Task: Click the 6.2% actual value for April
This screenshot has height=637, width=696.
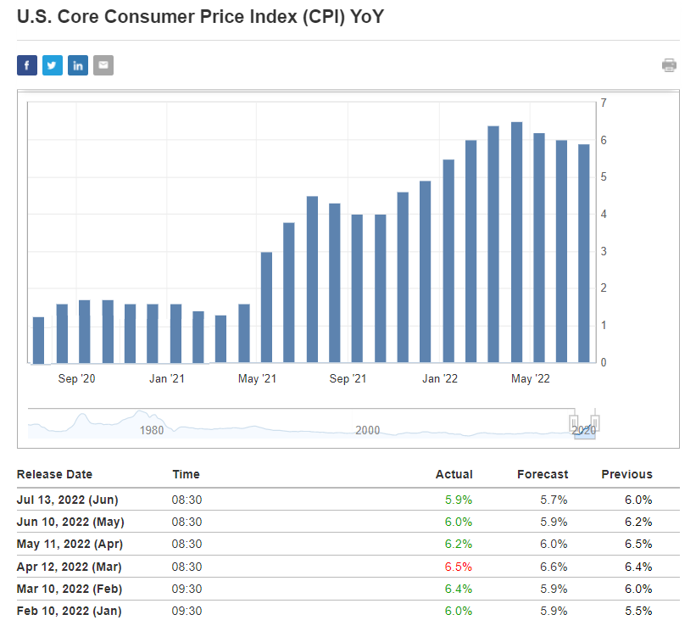Action: 459,545
